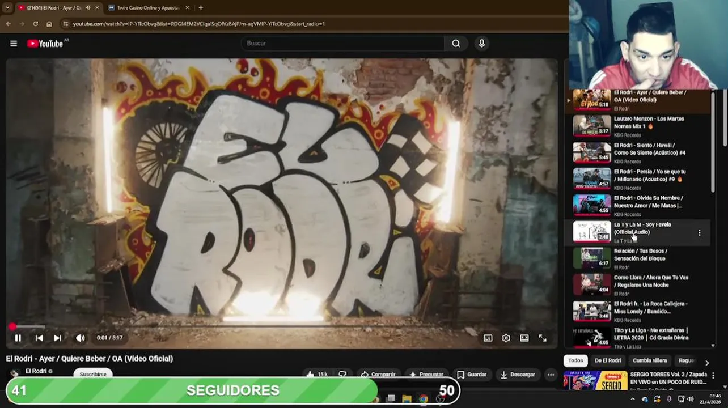The image size is (728, 408).
Task: Open the browser home page
Action: tap(49, 24)
